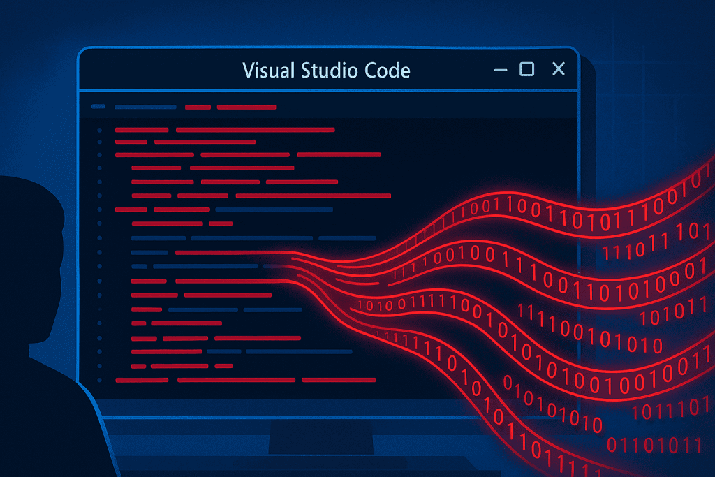Click the Visual Studio Code title text
Screen dimensions: 715x477
[326, 71]
